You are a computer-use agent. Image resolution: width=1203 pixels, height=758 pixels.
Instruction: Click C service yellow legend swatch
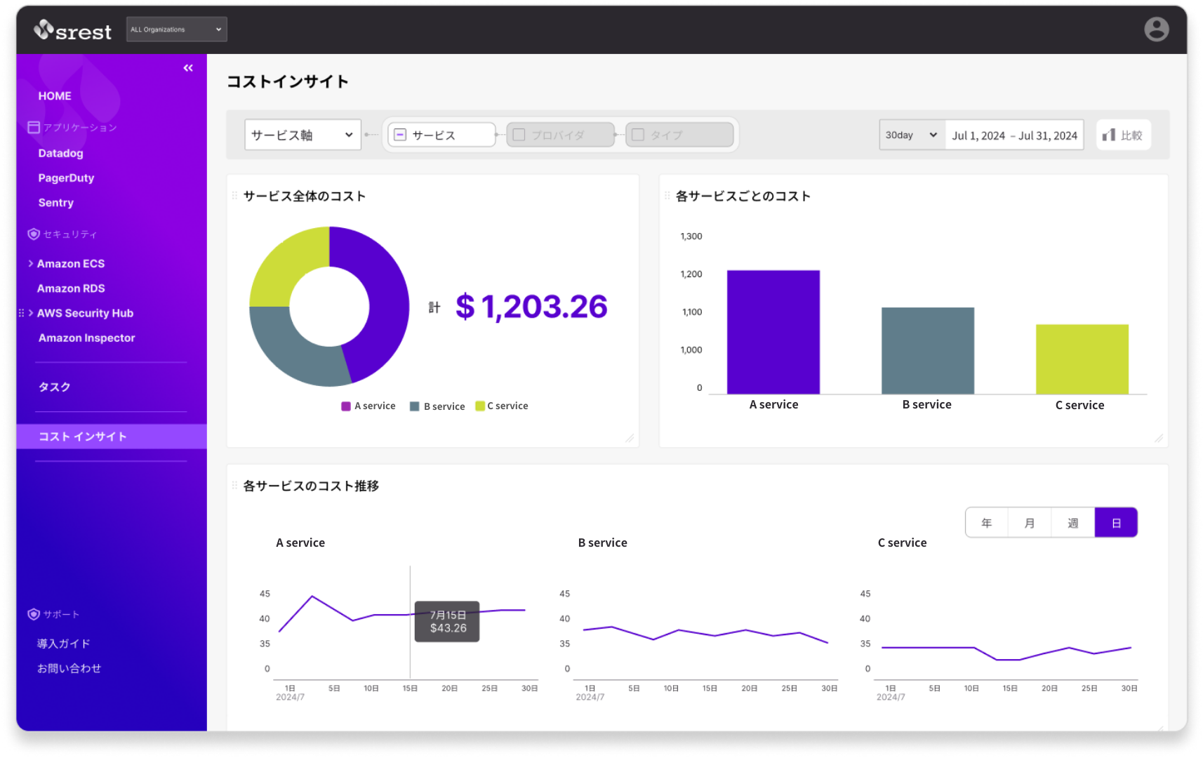point(480,406)
